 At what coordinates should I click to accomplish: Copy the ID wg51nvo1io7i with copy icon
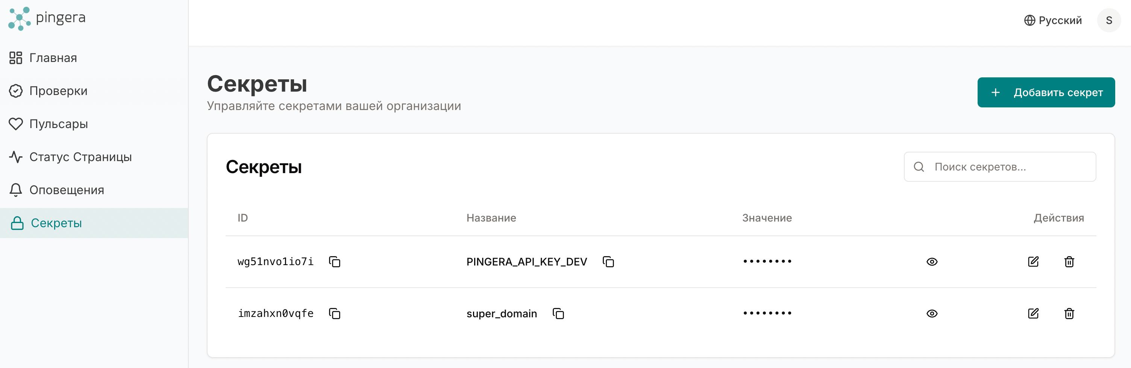pyautogui.click(x=335, y=262)
